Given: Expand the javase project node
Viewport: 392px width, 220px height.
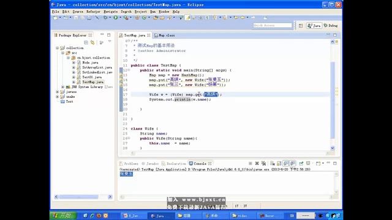Looking at the screenshot, I should coord(58,92).
